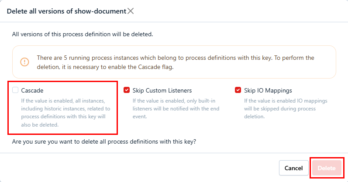Uncheck the Skip Custom Listeners checkbox
The image size is (348, 182).
pos(127,90)
